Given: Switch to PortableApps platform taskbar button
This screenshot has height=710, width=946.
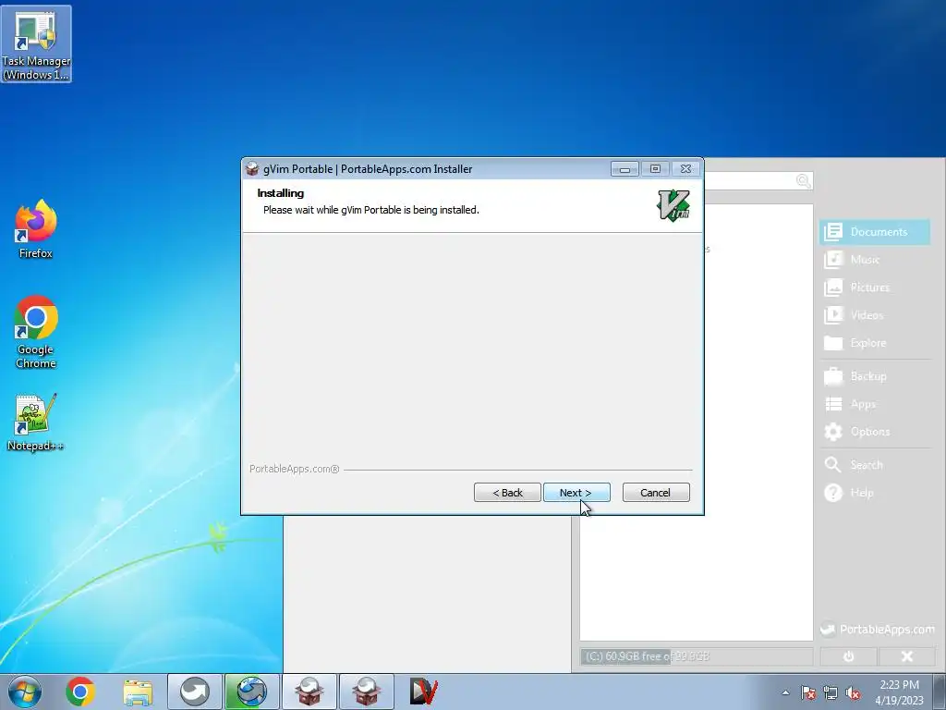Looking at the screenshot, I should 194,692.
